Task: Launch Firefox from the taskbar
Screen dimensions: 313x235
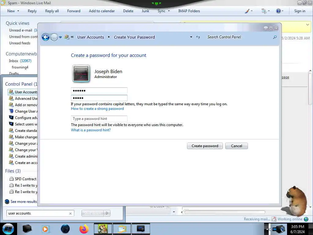Action: click(84, 229)
